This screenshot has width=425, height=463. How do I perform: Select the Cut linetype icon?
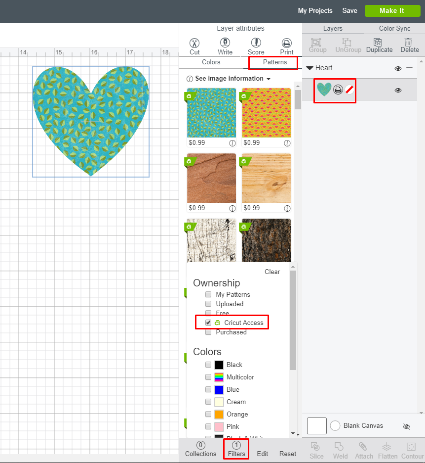click(x=194, y=45)
